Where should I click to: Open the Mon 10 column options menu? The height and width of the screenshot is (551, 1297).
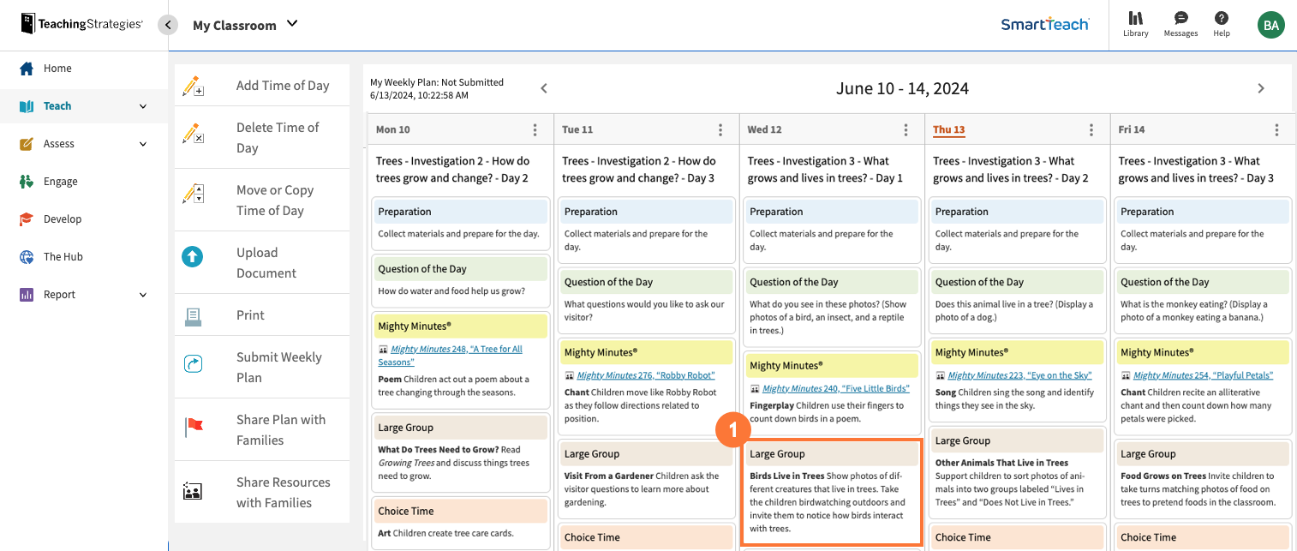click(535, 129)
